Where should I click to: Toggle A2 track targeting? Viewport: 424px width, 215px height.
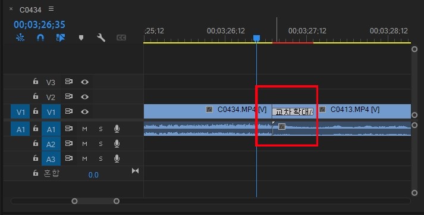(x=51, y=144)
